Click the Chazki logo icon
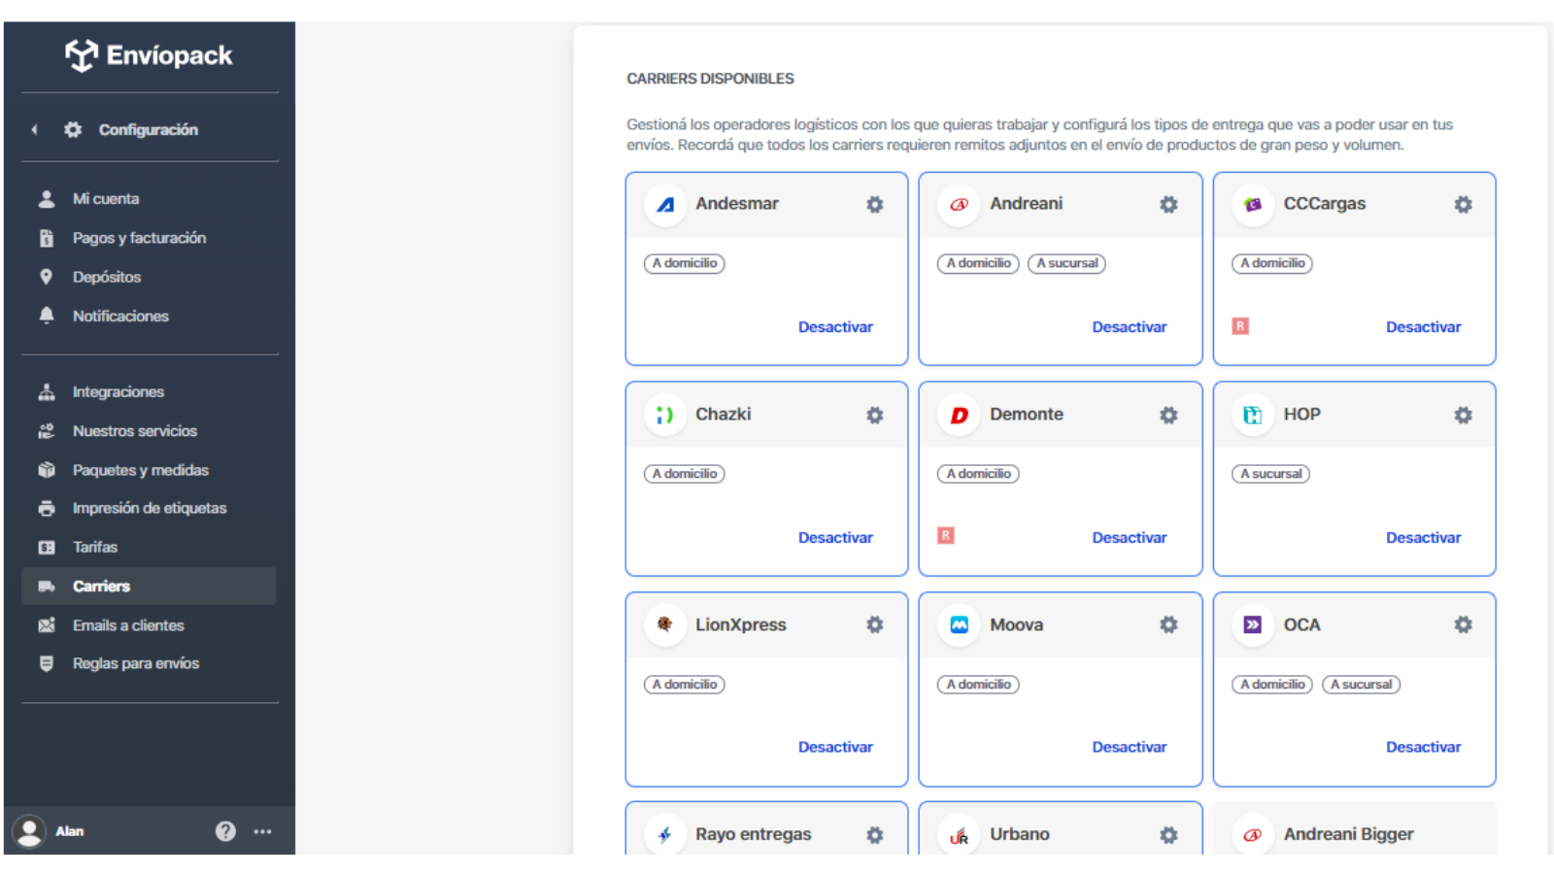This screenshot has height=874, width=1554. (x=665, y=416)
